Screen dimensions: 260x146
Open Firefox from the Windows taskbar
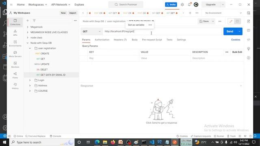[113, 142]
